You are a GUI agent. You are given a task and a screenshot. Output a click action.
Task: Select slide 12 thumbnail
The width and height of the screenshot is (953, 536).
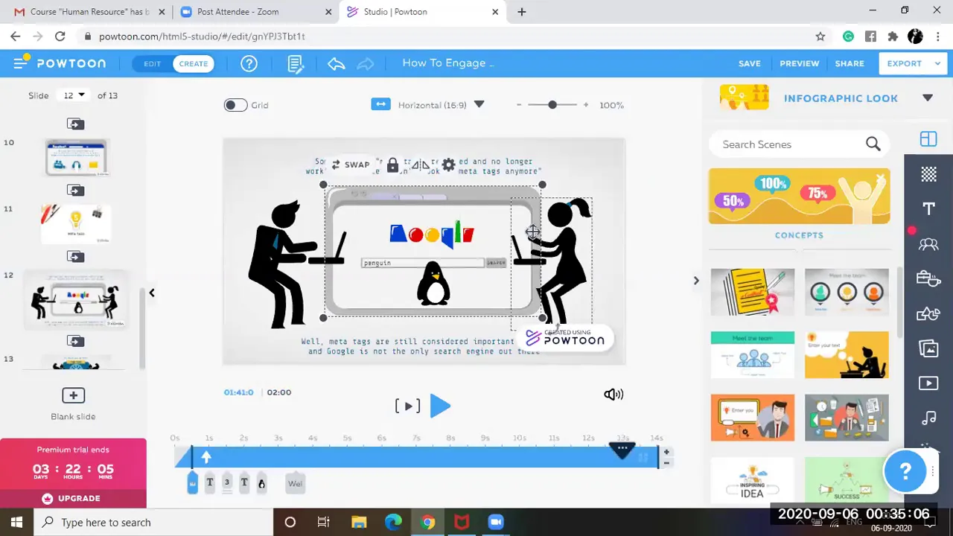click(x=76, y=300)
